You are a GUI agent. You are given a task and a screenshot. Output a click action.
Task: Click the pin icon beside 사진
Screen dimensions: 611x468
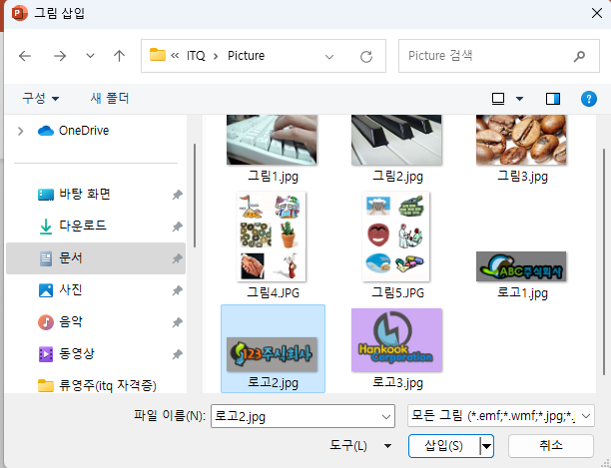(178, 290)
